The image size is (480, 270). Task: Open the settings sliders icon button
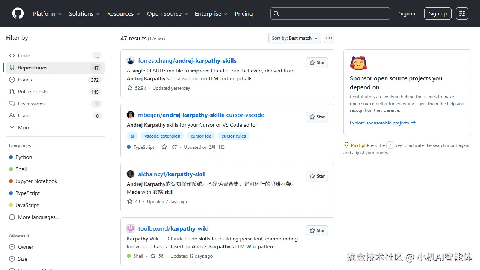point(462,13)
